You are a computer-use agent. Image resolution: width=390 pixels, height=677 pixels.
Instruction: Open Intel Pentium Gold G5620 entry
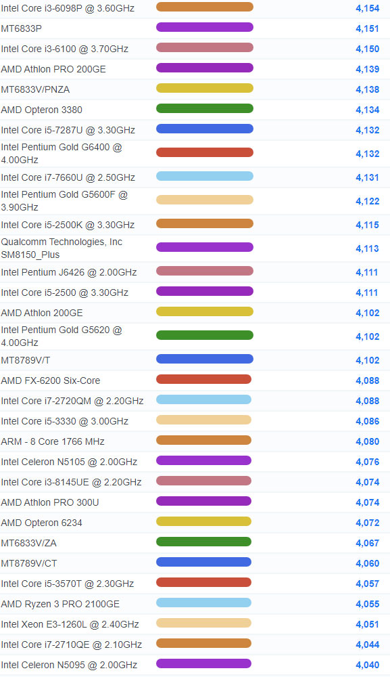tap(62, 336)
